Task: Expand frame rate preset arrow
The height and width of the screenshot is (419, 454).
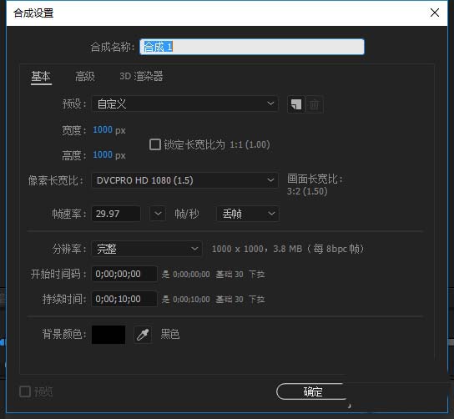Action: (x=158, y=214)
